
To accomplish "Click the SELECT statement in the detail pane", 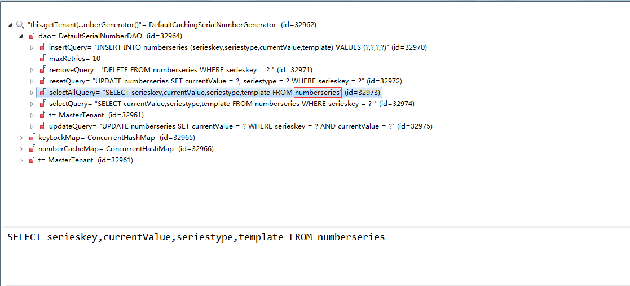I will 196,237.
